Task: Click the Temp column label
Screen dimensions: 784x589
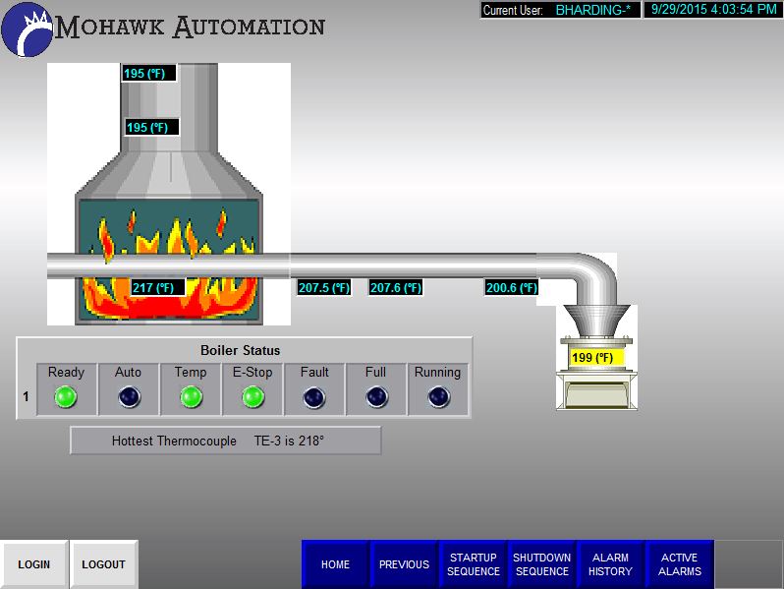Action: coord(191,373)
